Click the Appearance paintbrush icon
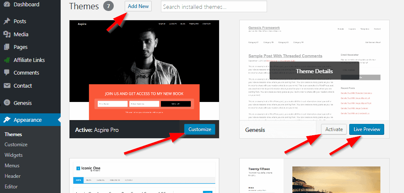Screen dimensions: 404x193 (x=7, y=120)
